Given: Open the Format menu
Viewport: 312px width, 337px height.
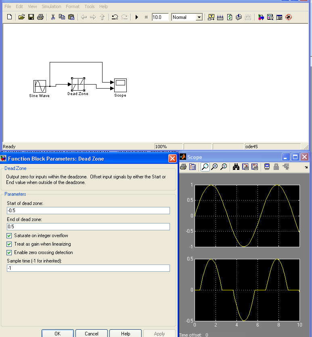Looking at the screenshot, I should click(73, 6).
